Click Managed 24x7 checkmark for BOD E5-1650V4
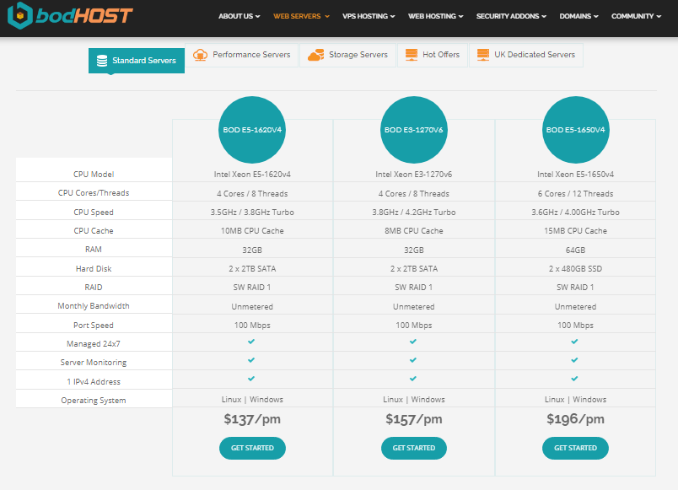The height and width of the screenshot is (490, 678). [x=574, y=342]
